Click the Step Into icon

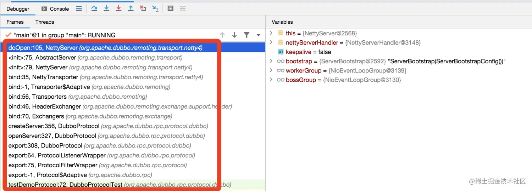(106, 8)
